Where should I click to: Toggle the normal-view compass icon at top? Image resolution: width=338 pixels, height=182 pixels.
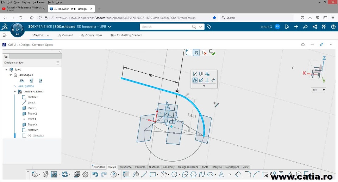[196, 53]
